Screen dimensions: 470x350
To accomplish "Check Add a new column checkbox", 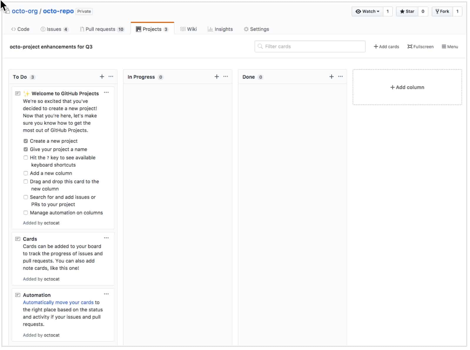I will 26,173.
